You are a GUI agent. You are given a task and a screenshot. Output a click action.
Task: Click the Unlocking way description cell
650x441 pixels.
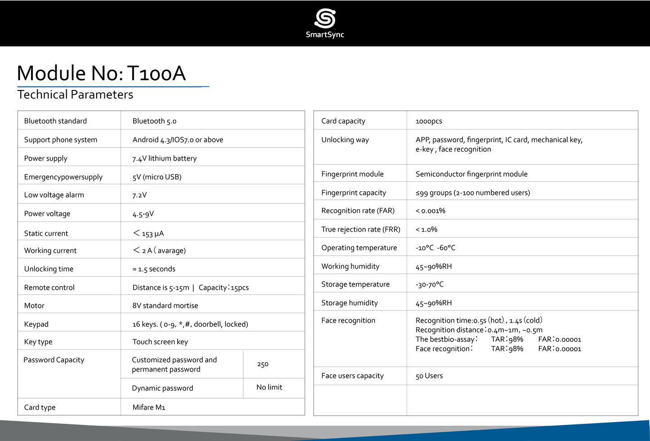pyautogui.click(x=499, y=144)
